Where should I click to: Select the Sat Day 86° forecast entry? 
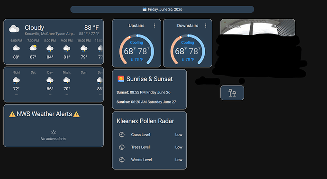point(50,83)
